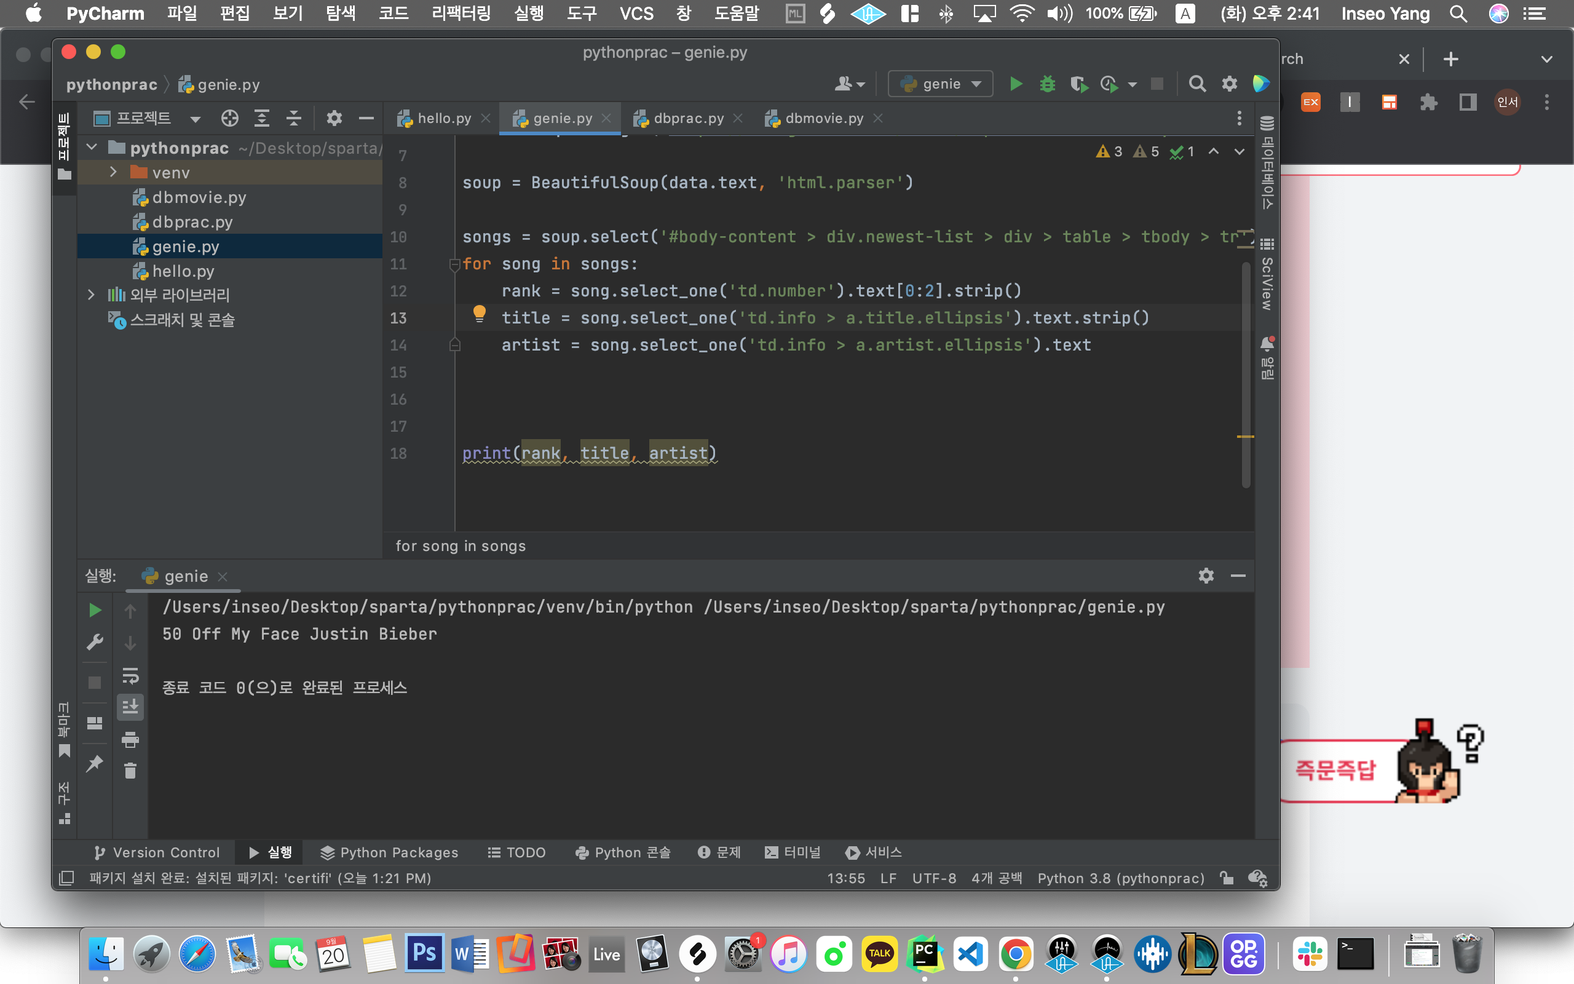Open Search Everywhere magnifier in PyCharm toolbar
Image resolution: width=1574 pixels, height=984 pixels.
(1196, 84)
